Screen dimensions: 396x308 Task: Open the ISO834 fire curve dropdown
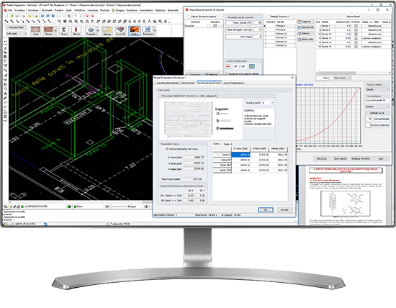tap(377, 107)
